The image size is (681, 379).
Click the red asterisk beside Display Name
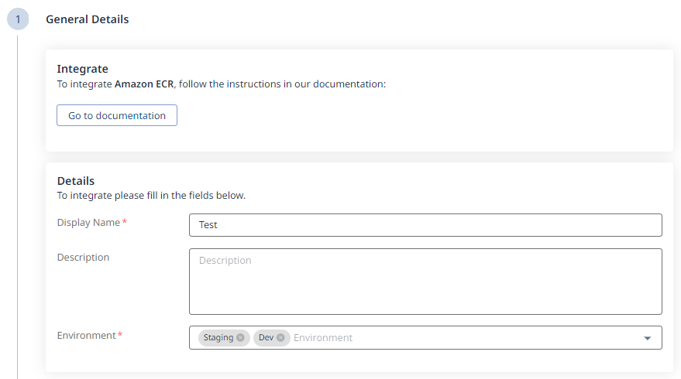point(125,222)
